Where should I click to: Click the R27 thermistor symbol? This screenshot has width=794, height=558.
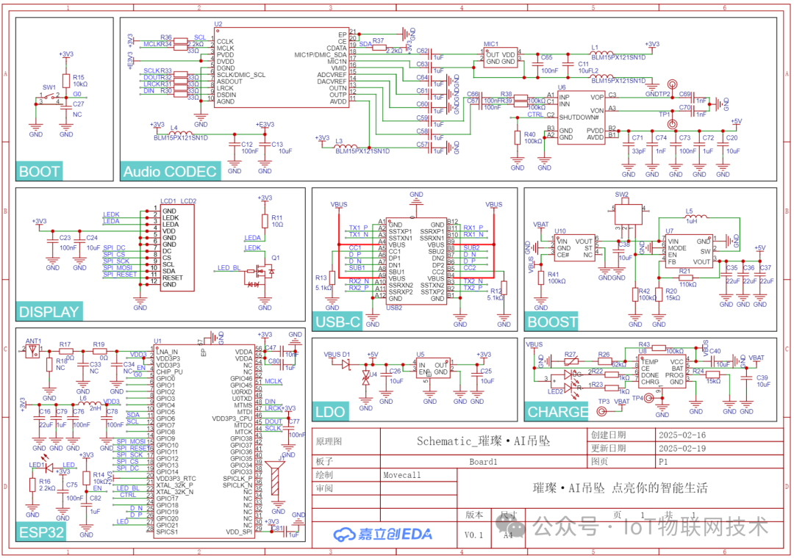pyautogui.click(x=571, y=361)
